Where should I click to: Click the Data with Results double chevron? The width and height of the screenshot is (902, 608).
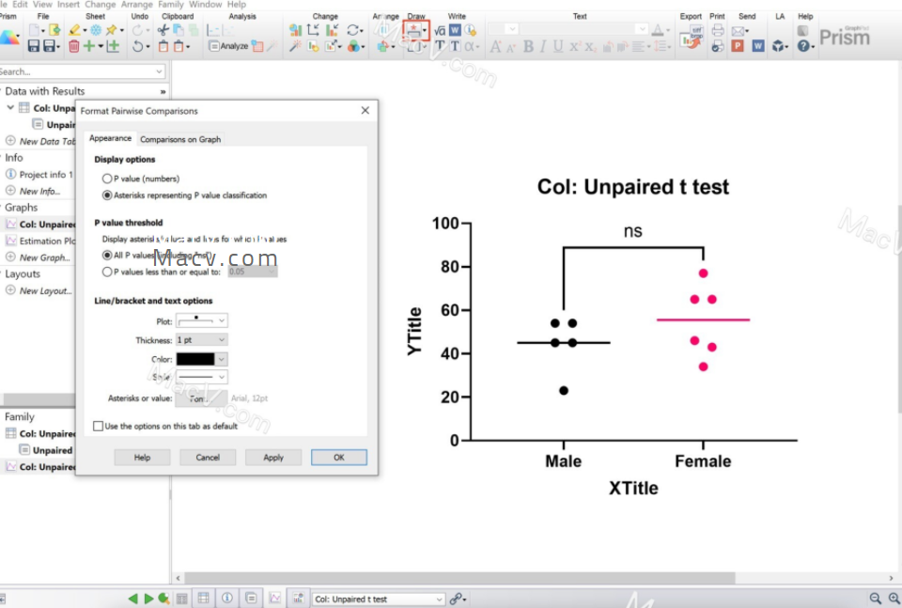coord(163,91)
